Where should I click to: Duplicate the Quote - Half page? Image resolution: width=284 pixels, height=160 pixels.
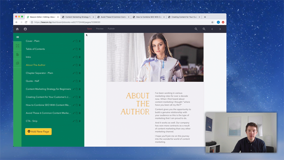point(77,81)
